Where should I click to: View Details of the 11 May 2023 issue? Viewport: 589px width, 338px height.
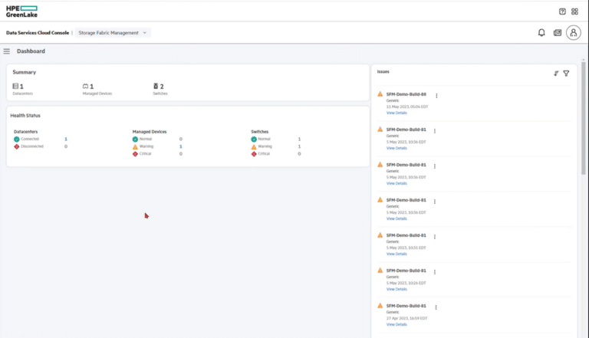[397, 113]
